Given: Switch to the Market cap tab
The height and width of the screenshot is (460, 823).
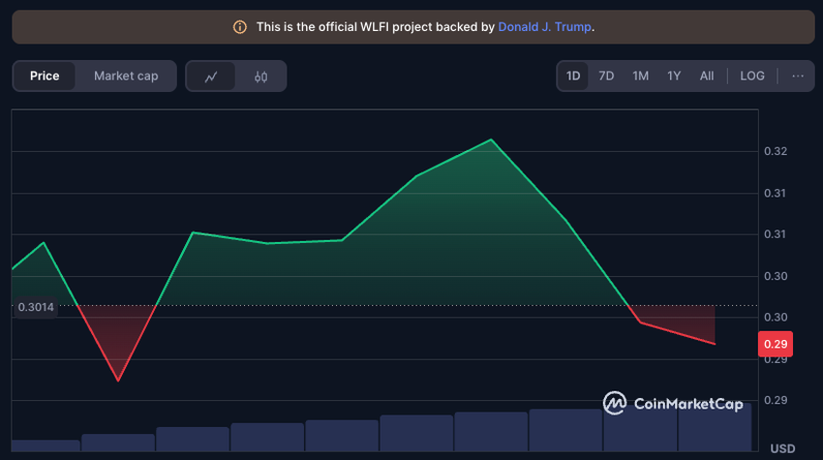Looking at the screenshot, I should tap(126, 76).
